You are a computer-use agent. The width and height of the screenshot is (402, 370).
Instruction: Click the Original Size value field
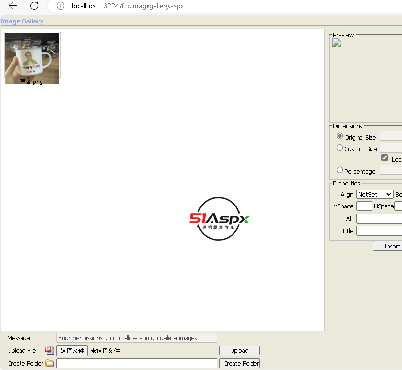point(391,136)
